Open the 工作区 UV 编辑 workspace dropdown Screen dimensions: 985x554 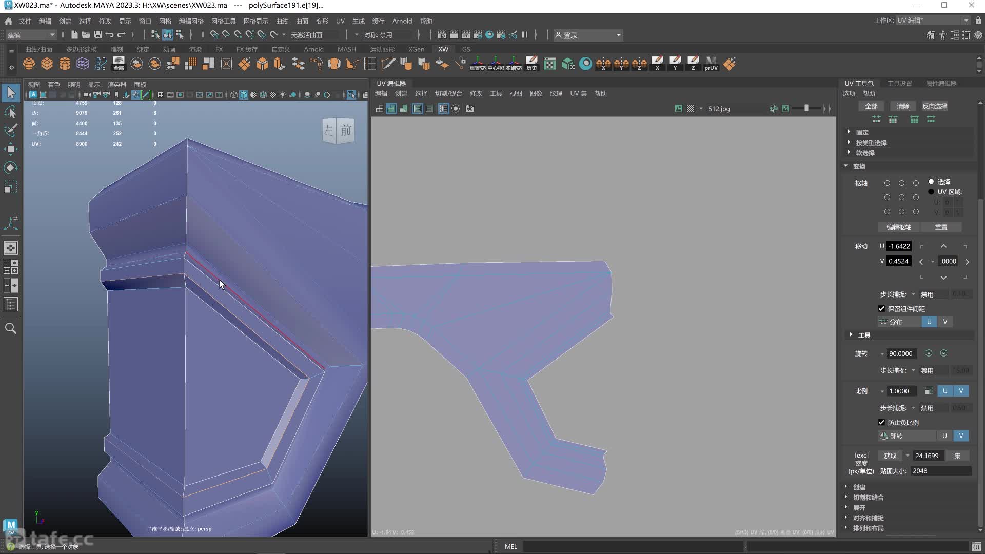pyautogui.click(x=933, y=20)
